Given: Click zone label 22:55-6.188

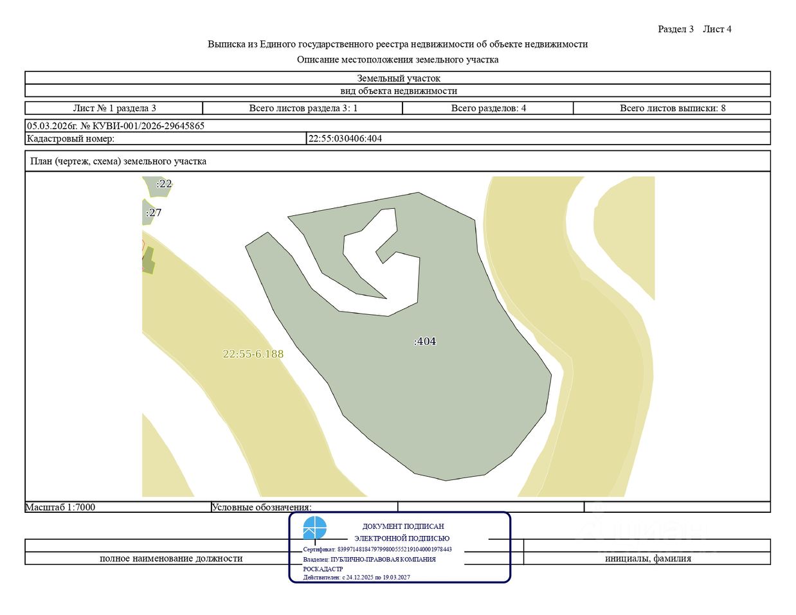Looking at the screenshot, I should (253, 354).
